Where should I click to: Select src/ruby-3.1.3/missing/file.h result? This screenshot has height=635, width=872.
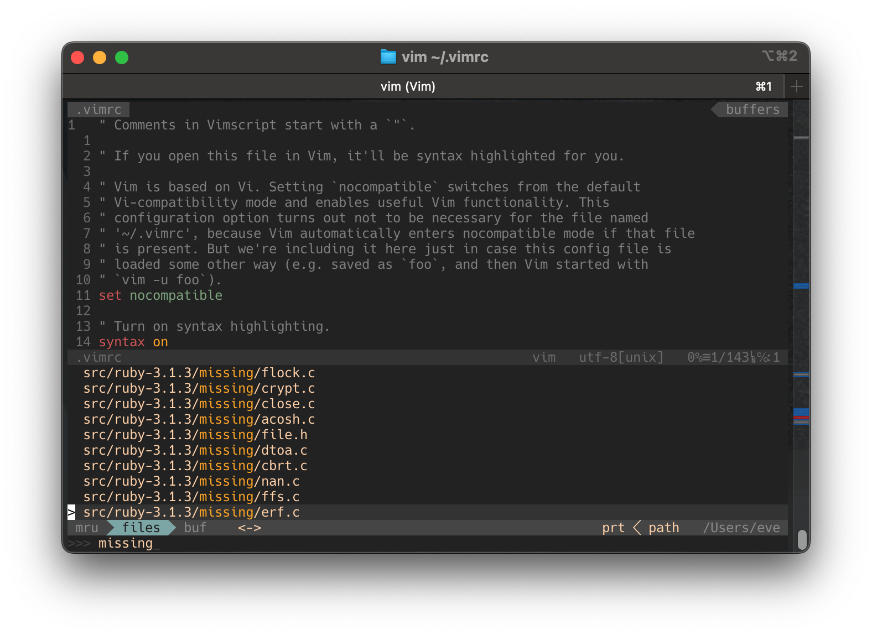195,435
